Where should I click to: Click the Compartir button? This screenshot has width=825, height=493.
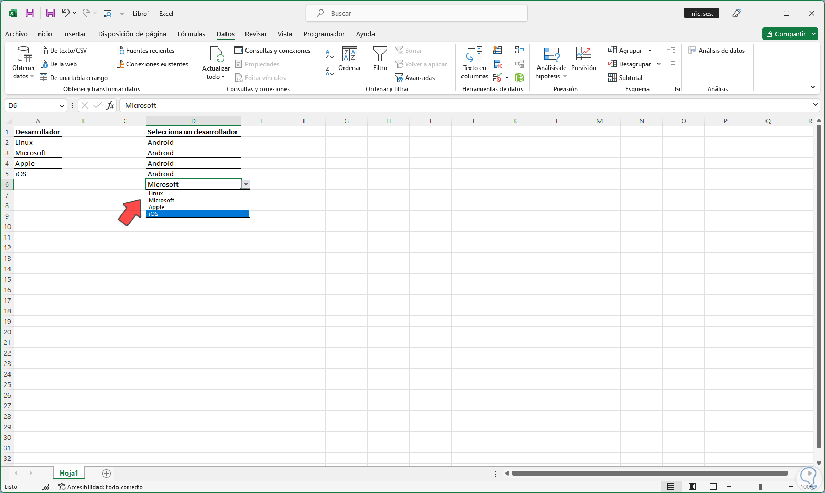[x=790, y=34]
